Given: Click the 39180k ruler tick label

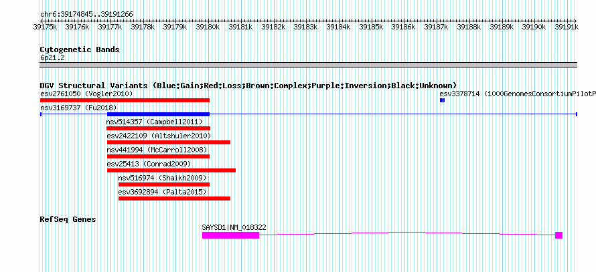Looking at the screenshot, I should click(x=208, y=27).
